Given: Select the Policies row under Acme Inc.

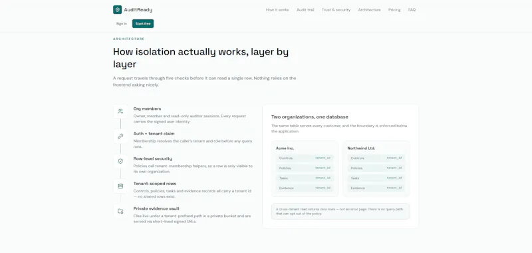Looking at the screenshot, I should tap(305, 168).
